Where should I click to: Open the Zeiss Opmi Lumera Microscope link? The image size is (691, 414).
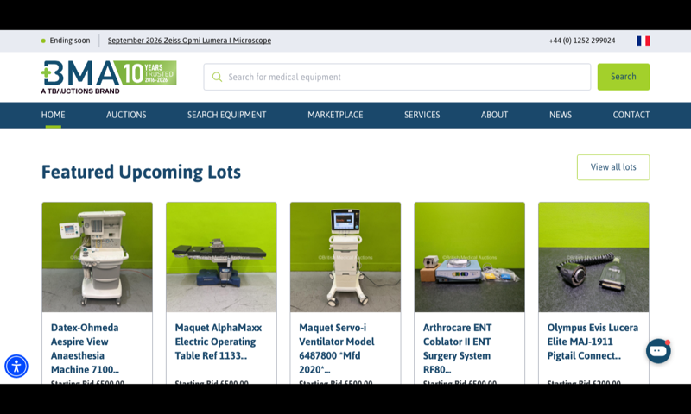tap(189, 41)
